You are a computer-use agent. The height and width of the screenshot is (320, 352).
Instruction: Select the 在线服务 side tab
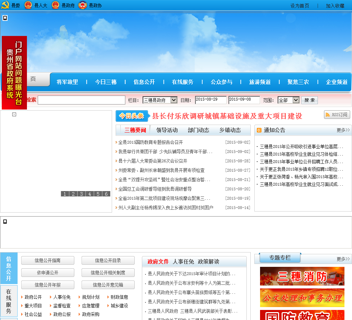coord(9,301)
